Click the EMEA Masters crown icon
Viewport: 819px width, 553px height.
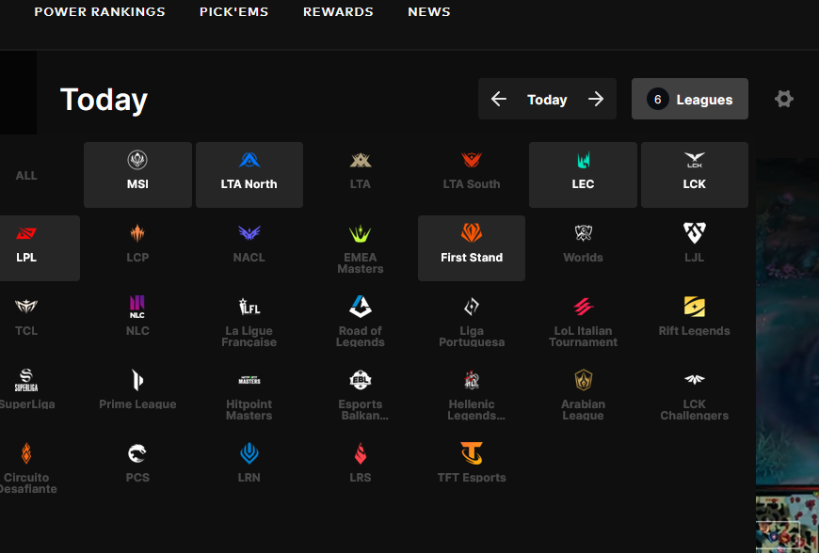[x=361, y=233]
